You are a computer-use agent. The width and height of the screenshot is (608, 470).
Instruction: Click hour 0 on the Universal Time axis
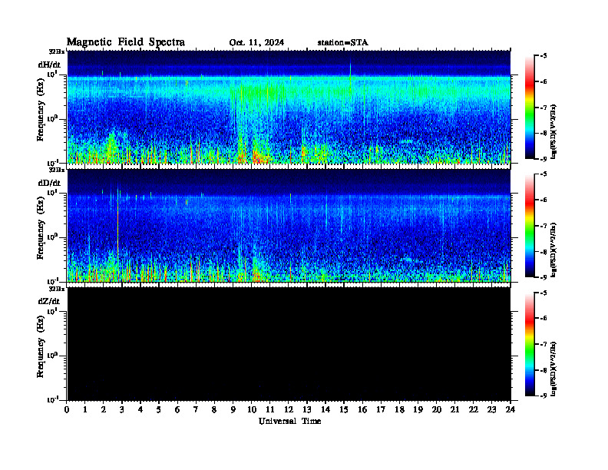(x=67, y=410)
